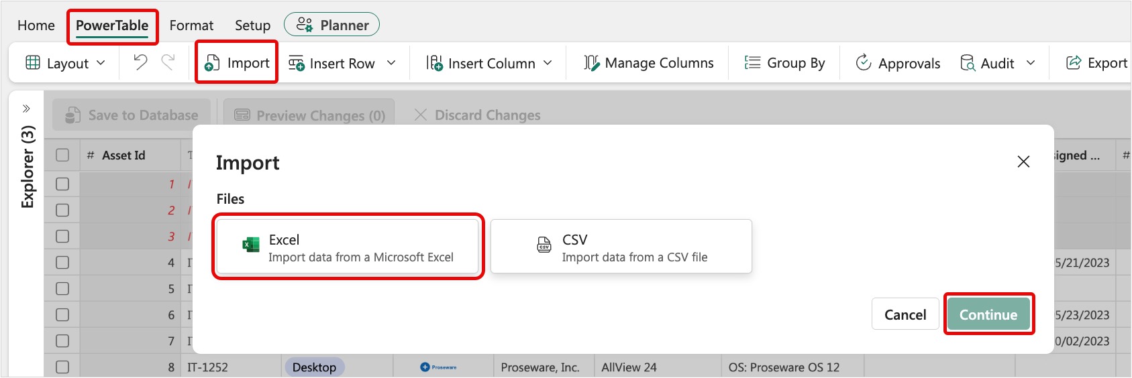Click Discard Changes
The width and height of the screenshot is (1132, 378).
point(477,115)
